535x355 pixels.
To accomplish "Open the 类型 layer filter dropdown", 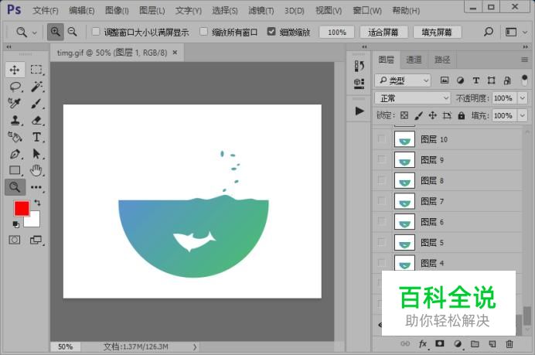I will (403, 80).
